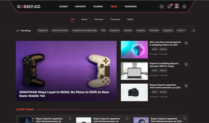
Task: Click the News tag under MR Luna article
Action: [x=155, y=49]
